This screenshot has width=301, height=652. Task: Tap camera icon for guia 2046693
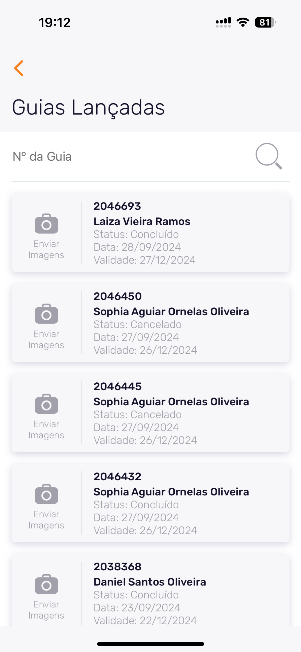[x=46, y=224]
